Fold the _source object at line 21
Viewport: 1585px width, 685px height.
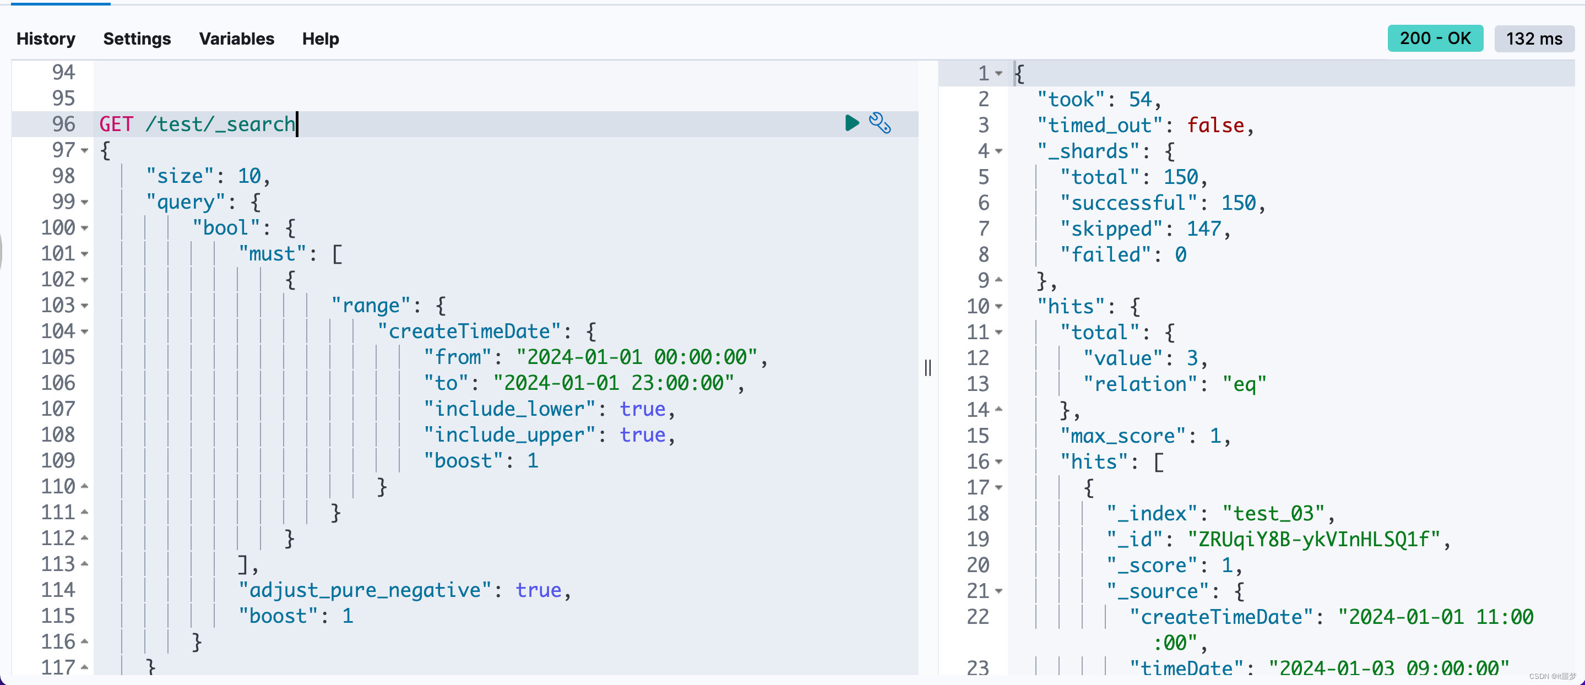(x=998, y=591)
